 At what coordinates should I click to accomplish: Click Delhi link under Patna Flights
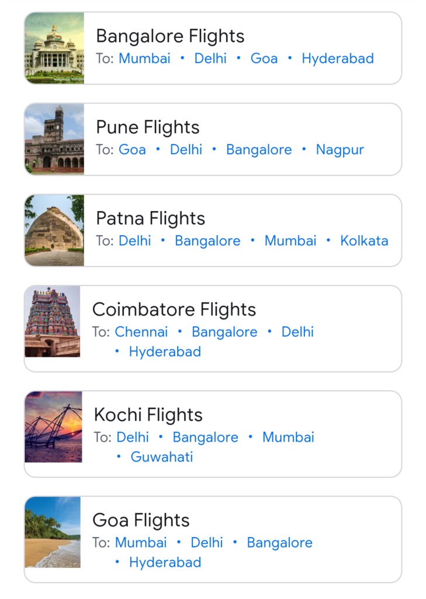(135, 241)
